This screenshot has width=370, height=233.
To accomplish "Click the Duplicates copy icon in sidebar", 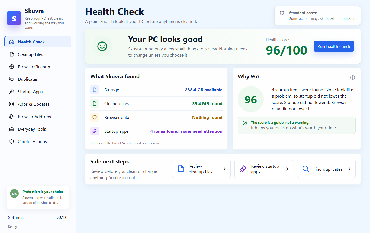I will (x=12, y=79).
